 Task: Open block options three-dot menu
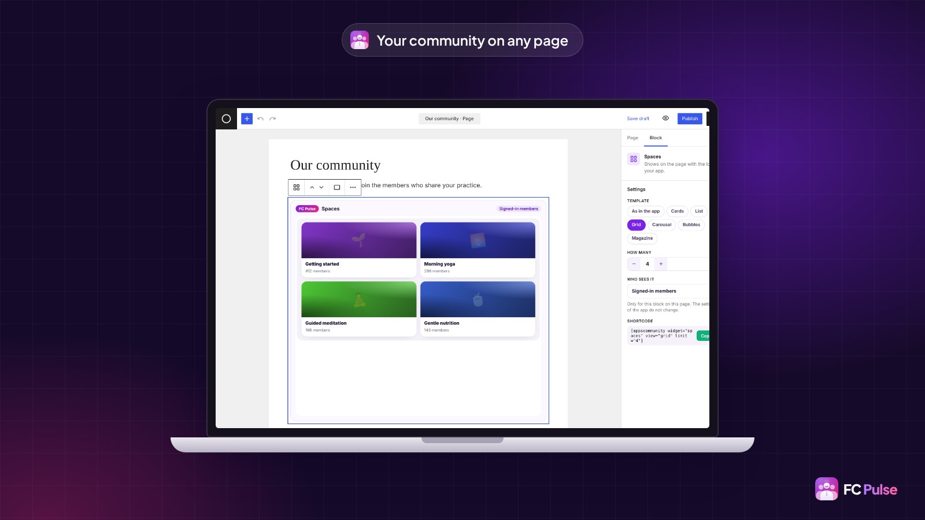pos(353,187)
